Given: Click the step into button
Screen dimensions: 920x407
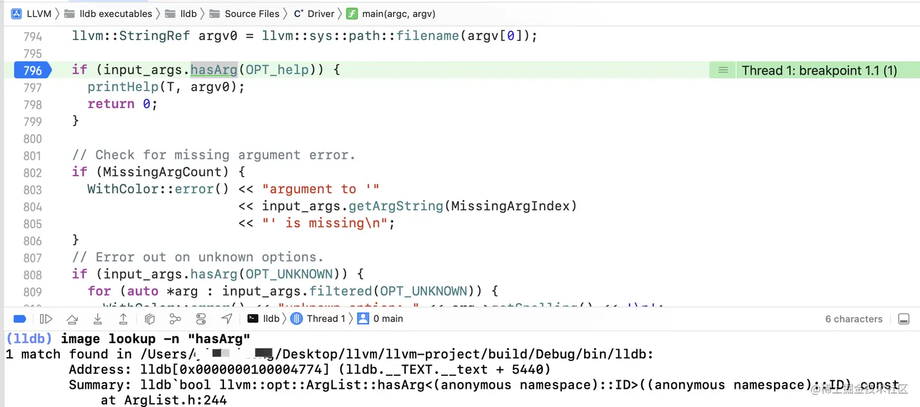Looking at the screenshot, I should (97, 319).
